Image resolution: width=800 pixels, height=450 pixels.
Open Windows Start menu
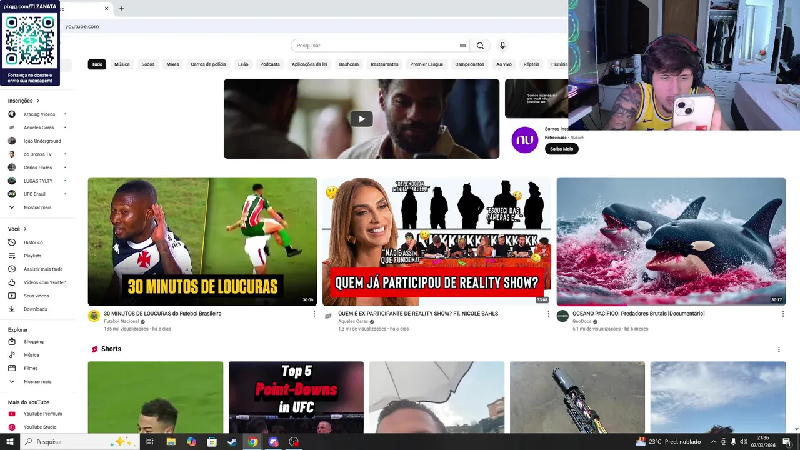[10, 442]
